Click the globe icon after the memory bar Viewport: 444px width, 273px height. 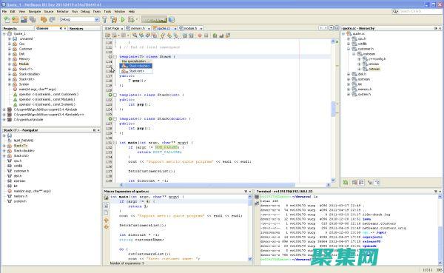coord(172,19)
